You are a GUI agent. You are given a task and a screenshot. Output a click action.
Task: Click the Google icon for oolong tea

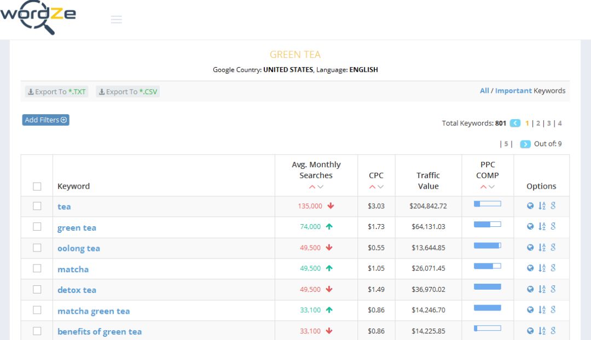553,248
